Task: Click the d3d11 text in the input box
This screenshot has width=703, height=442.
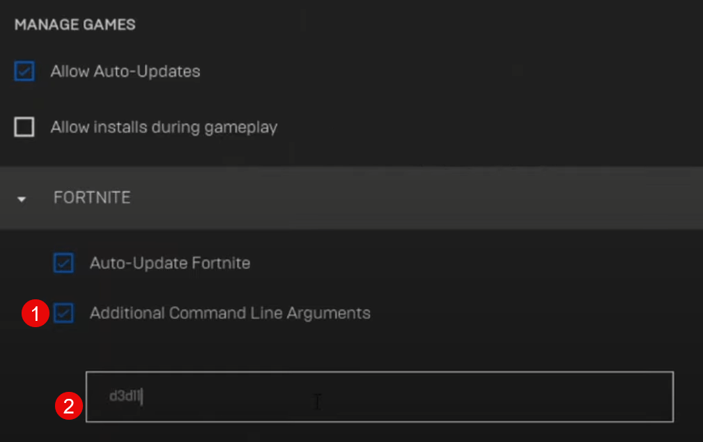Action: tap(124, 397)
